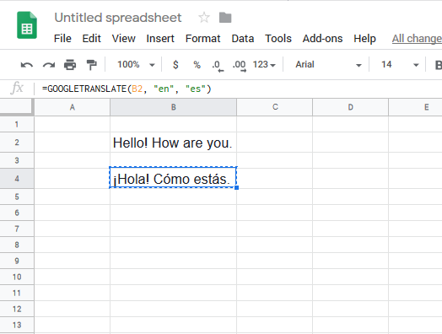Click the fill handle on cell B4
442x334 pixels.
(236, 188)
